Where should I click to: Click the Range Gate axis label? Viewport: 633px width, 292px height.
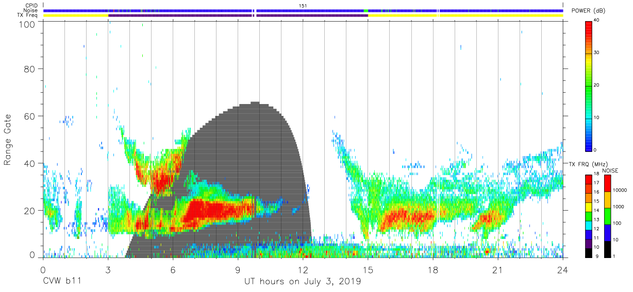[8, 140]
